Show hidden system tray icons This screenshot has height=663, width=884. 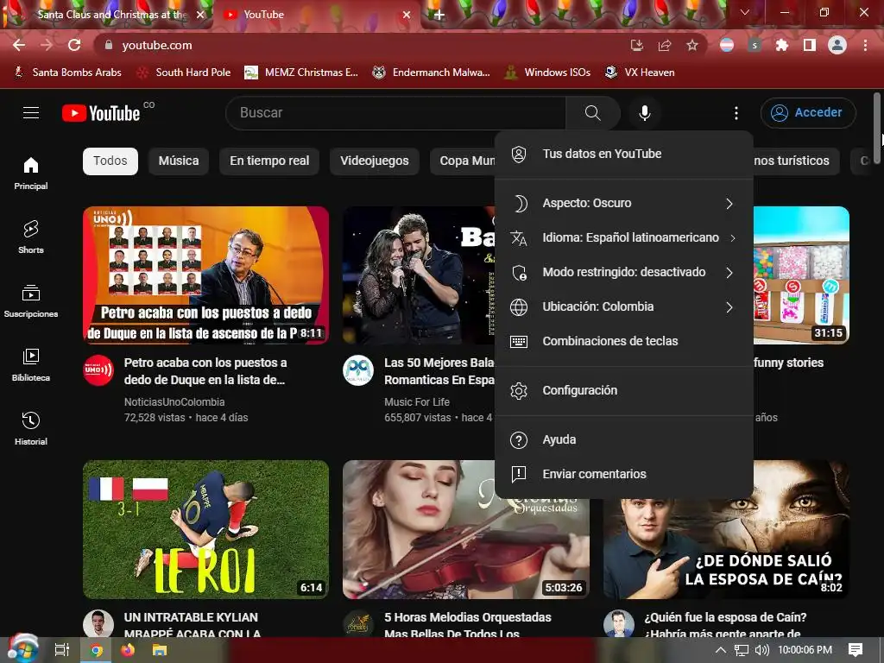(x=721, y=650)
